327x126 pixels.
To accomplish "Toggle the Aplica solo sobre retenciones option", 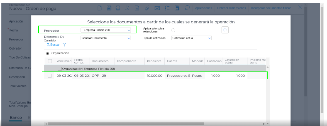I will 173,30.
